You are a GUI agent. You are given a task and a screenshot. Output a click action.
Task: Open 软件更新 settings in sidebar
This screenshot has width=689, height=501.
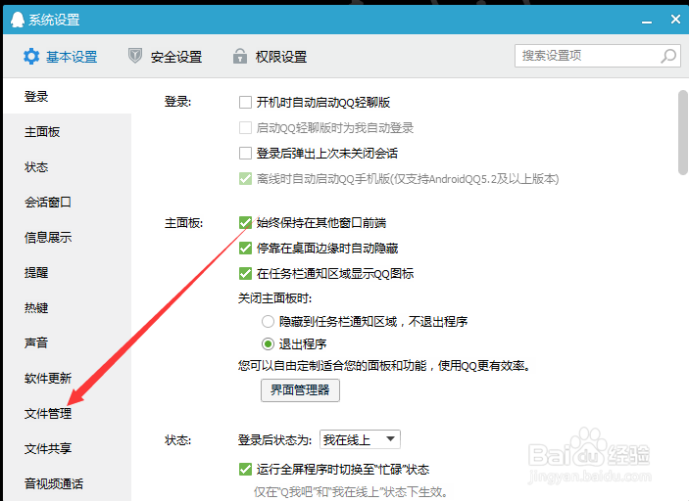point(68,378)
